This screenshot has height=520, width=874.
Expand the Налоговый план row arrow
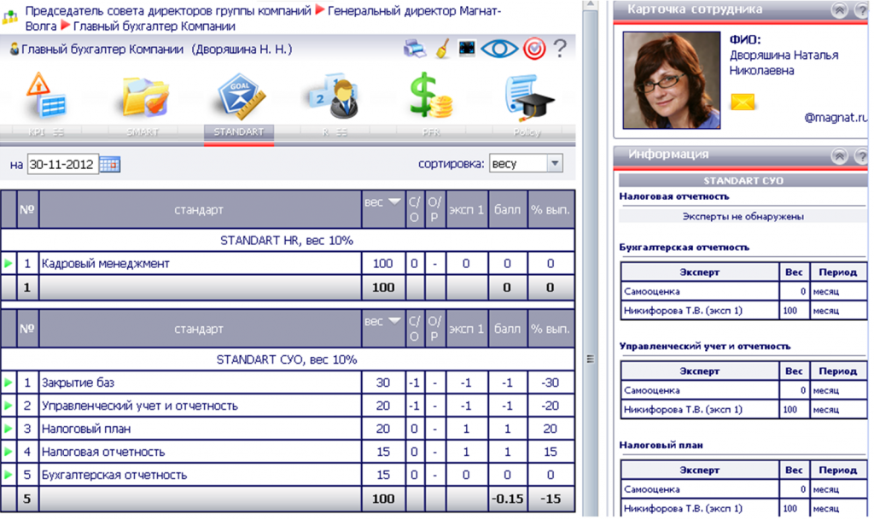(8, 429)
